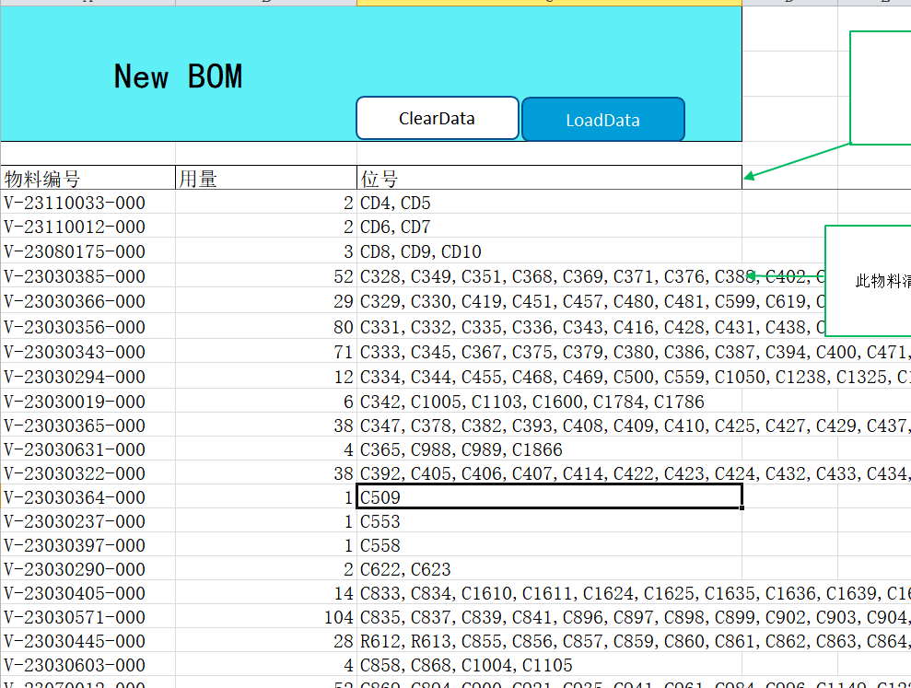Select cell V-23030290-000
The image size is (911, 688).
[x=88, y=569]
